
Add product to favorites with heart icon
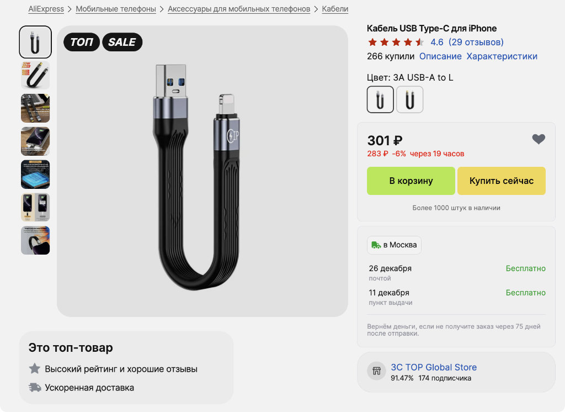(x=539, y=140)
